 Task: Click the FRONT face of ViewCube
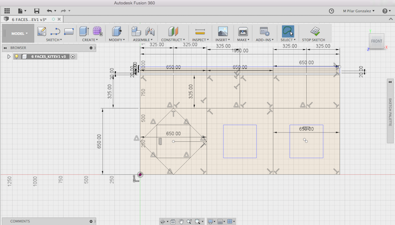pos(376,41)
